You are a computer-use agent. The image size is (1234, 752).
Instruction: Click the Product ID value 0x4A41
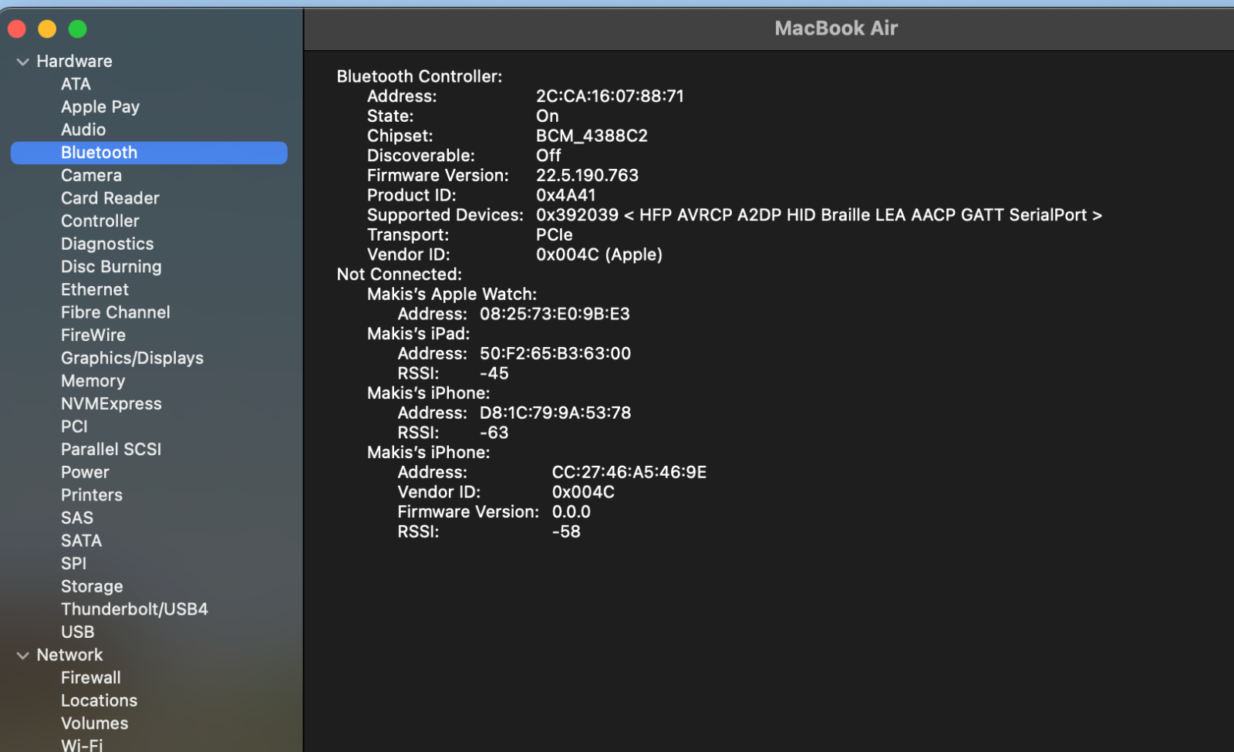565,195
